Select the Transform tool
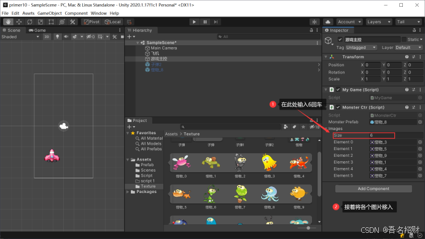The width and height of the screenshot is (425, 239). click(62, 22)
